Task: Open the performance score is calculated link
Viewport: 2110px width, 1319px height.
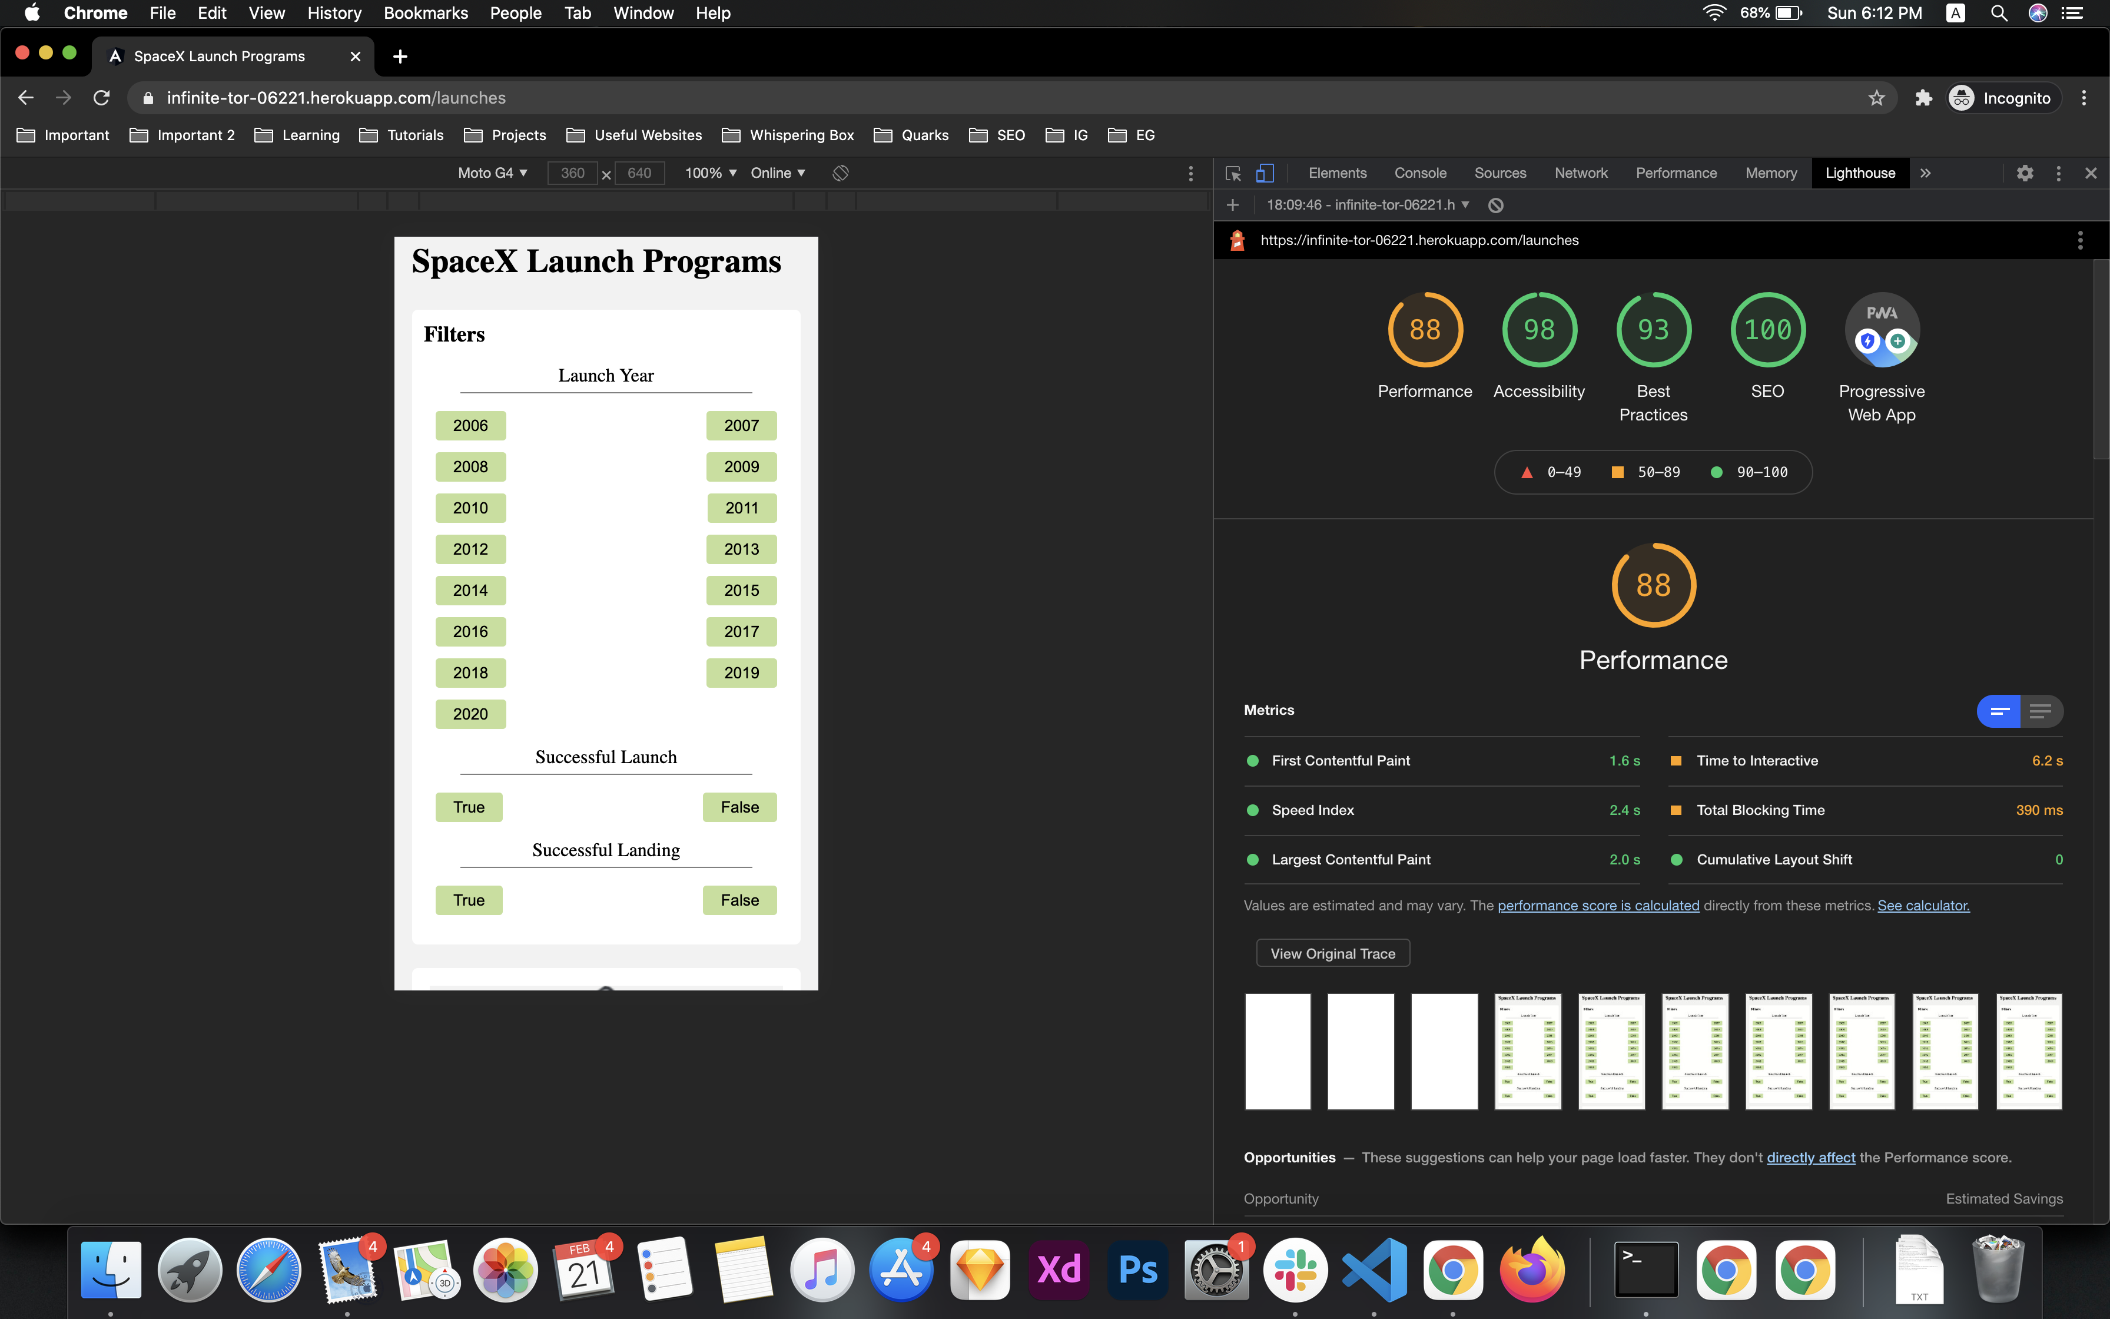Action: 1598,906
